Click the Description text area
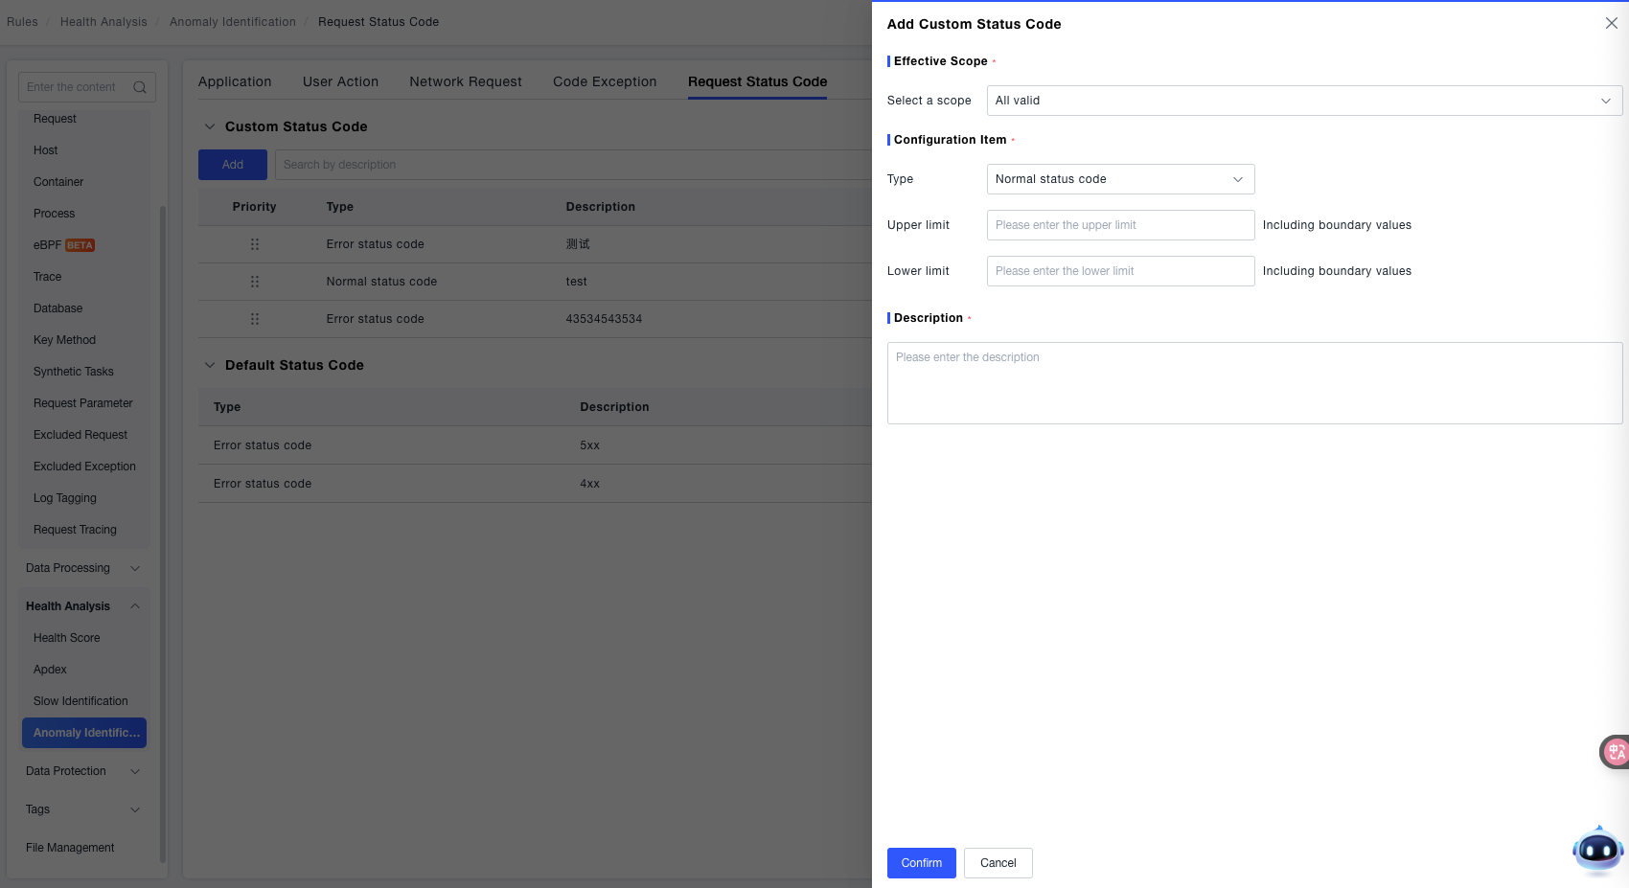 (1253, 383)
